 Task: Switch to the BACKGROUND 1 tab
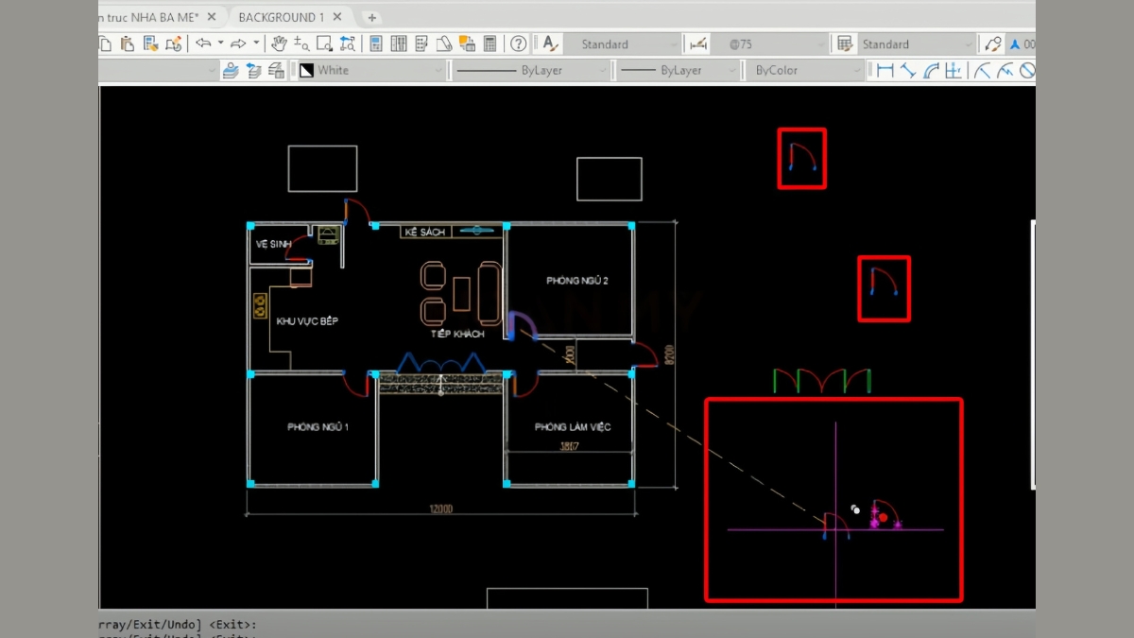tap(281, 17)
